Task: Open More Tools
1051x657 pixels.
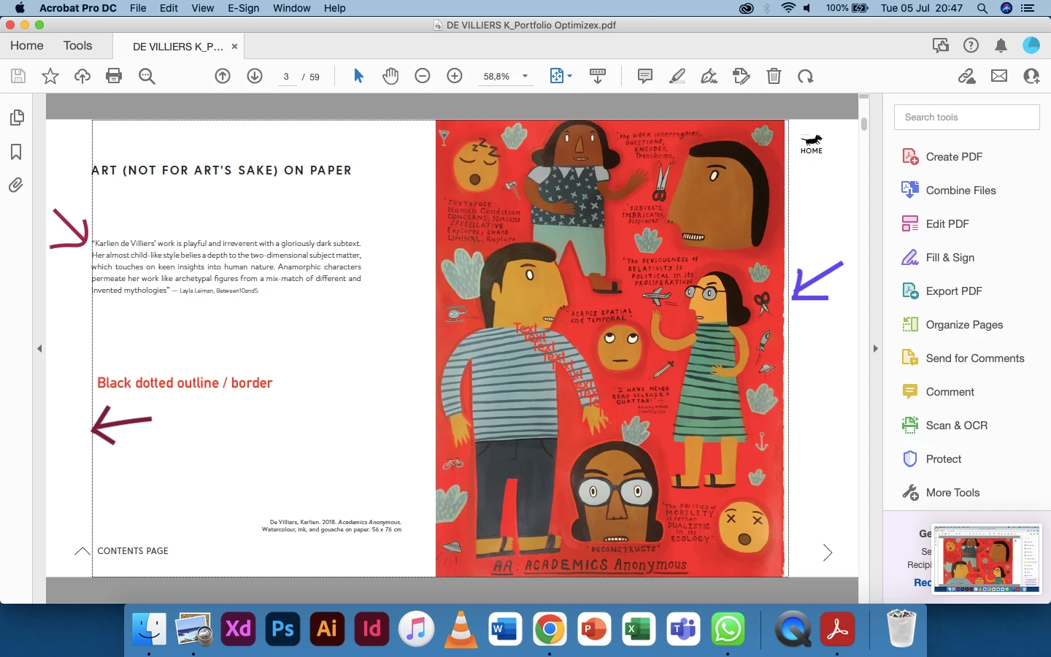Action: pyautogui.click(x=952, y=493)
